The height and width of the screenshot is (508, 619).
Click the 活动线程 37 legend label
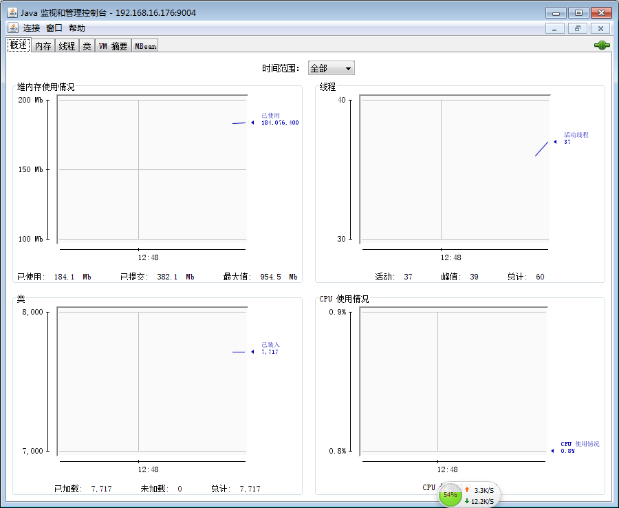(576, 138)
